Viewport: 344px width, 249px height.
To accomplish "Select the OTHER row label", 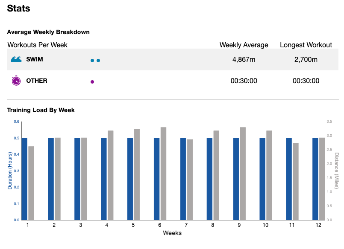I will click(37, 81).
